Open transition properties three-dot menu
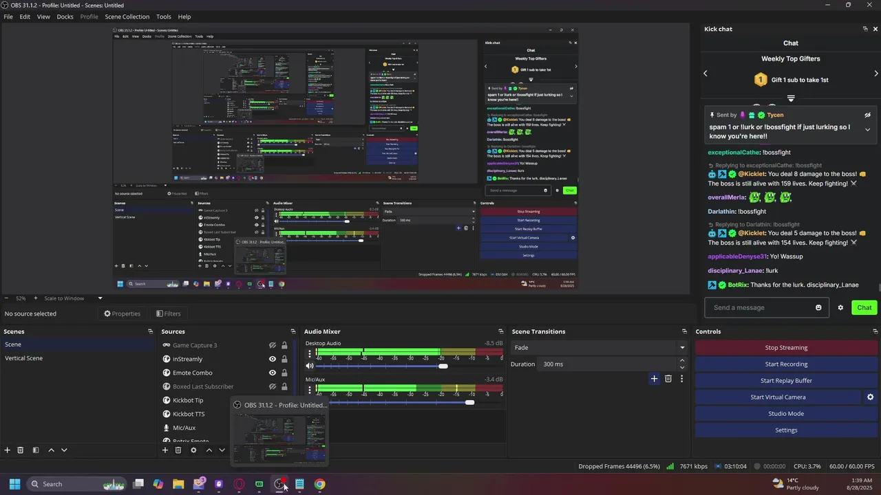881x495 pixels. pos(682,379)
